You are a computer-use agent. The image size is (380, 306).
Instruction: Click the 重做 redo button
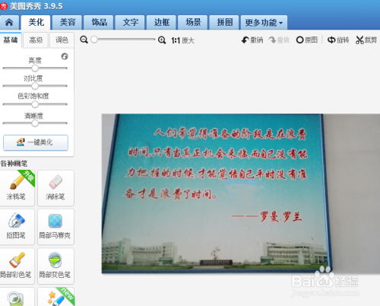click(x=279, y=40)
